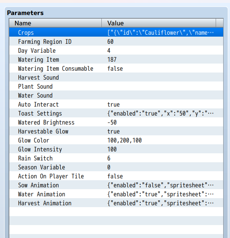The image size is (230, 238).
Task: Click the Day Variable parameter row
Action: pyautogui.click(x=37, y=51)
